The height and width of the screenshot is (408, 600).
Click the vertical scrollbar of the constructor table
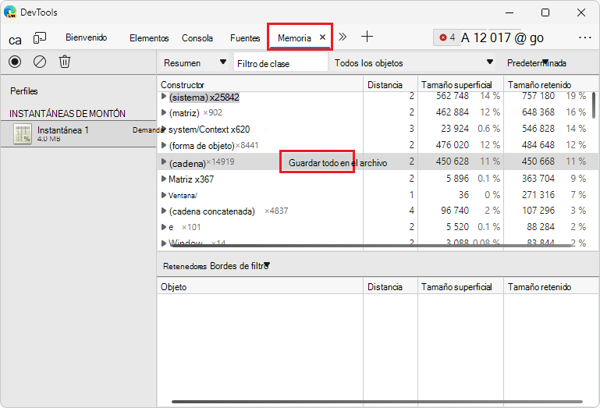594,105
